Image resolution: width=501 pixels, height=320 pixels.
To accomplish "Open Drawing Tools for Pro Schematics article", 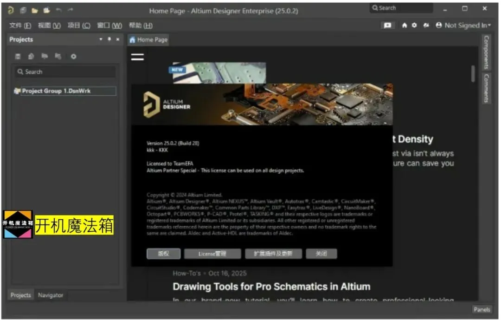I will [271, 287].
